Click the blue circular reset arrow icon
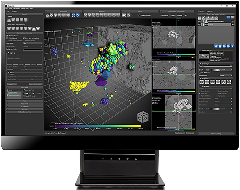This screenshot has width=240, height=190. pos(78,15)
